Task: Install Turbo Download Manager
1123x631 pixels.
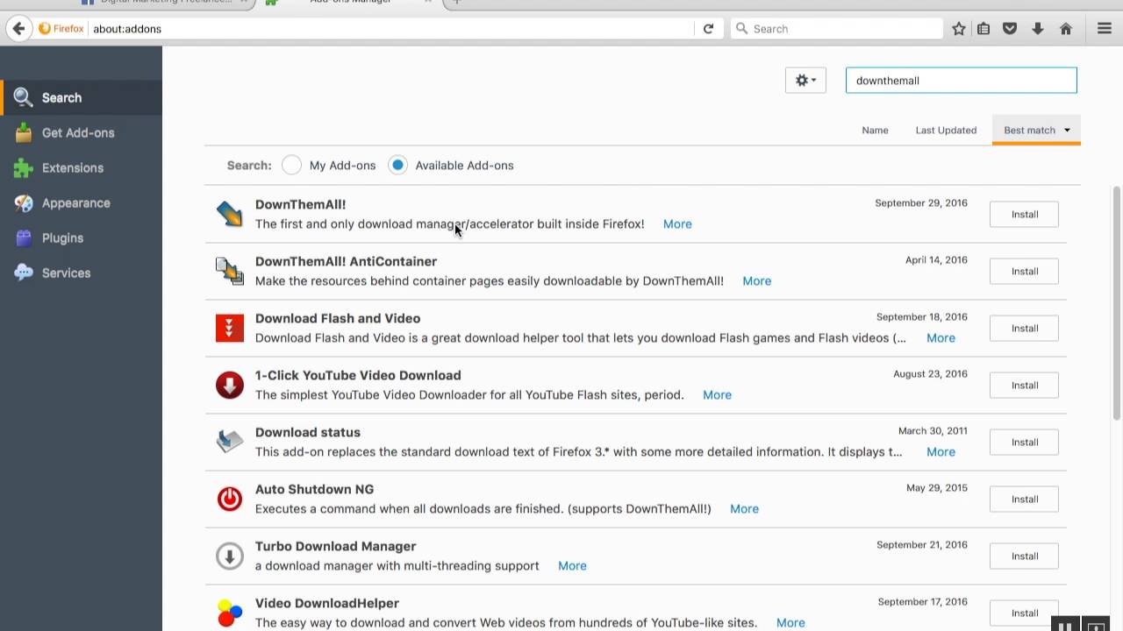Action: click(1024, 556)
